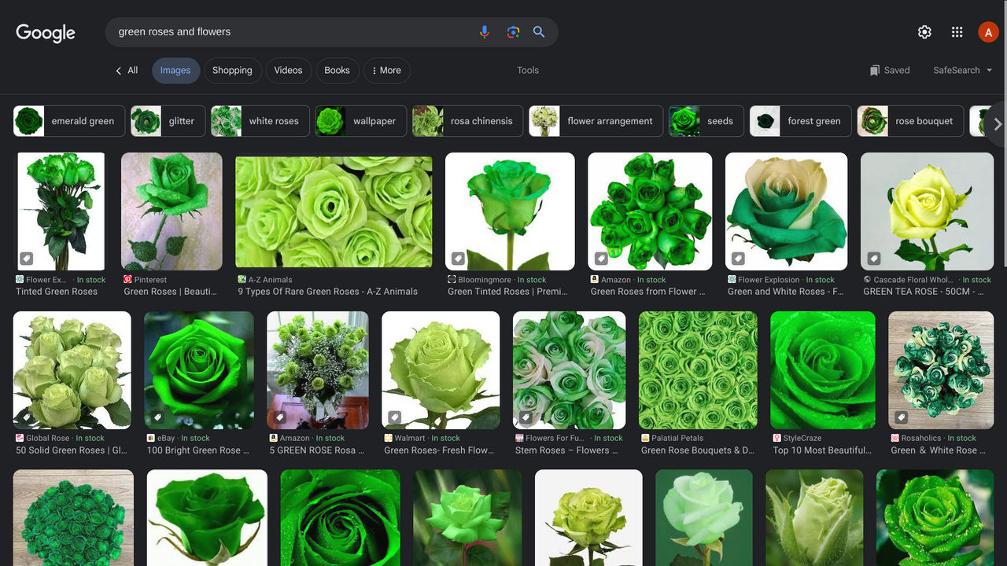Image resolution: width=1007 pixels, height=566 pixels.
Task: Select the Images tab
Action: tap(175, 70)
